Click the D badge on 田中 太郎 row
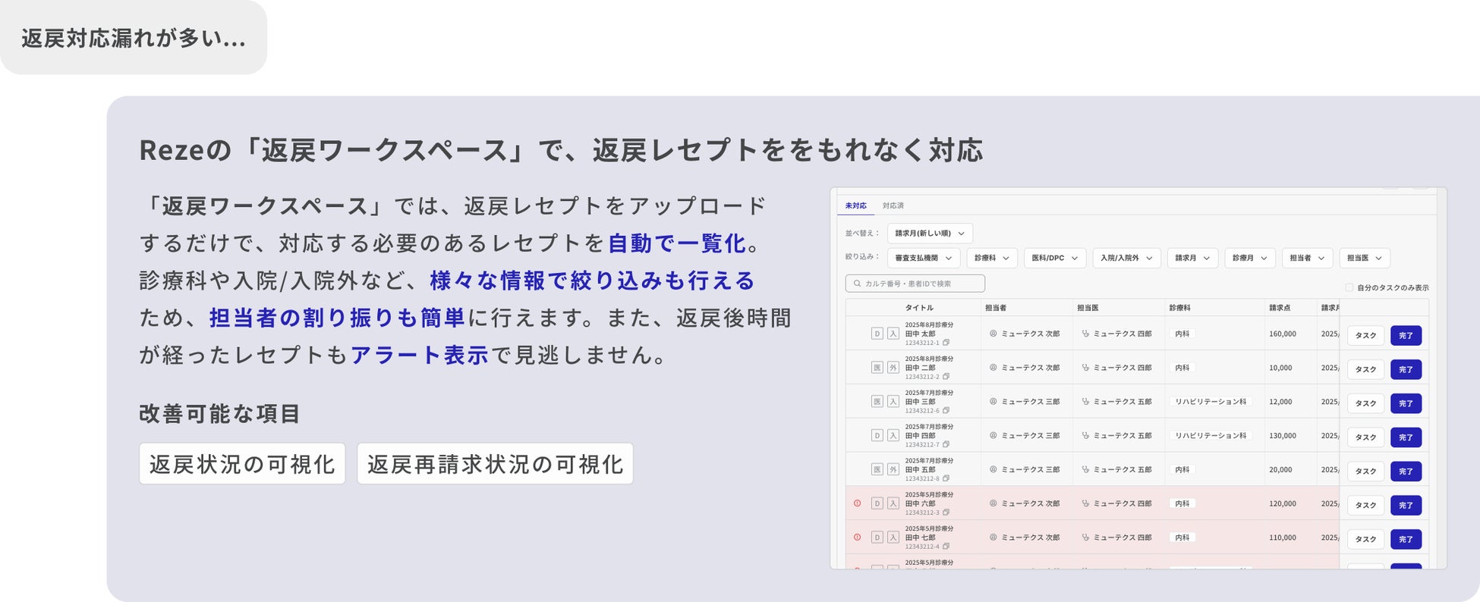This screenshot has height=602, width=1480. pyautogui.click(x=877, y=334)
